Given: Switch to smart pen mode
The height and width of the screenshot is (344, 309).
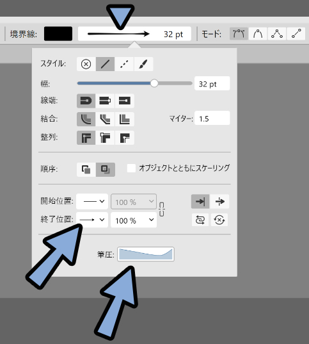Looking at the screenshot, I should tap(258, 34).
